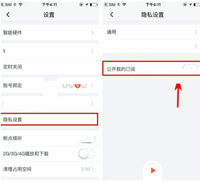Open the 通用 row in privacy settings
This screenshot has width=200, height=181.
point(151,32)
